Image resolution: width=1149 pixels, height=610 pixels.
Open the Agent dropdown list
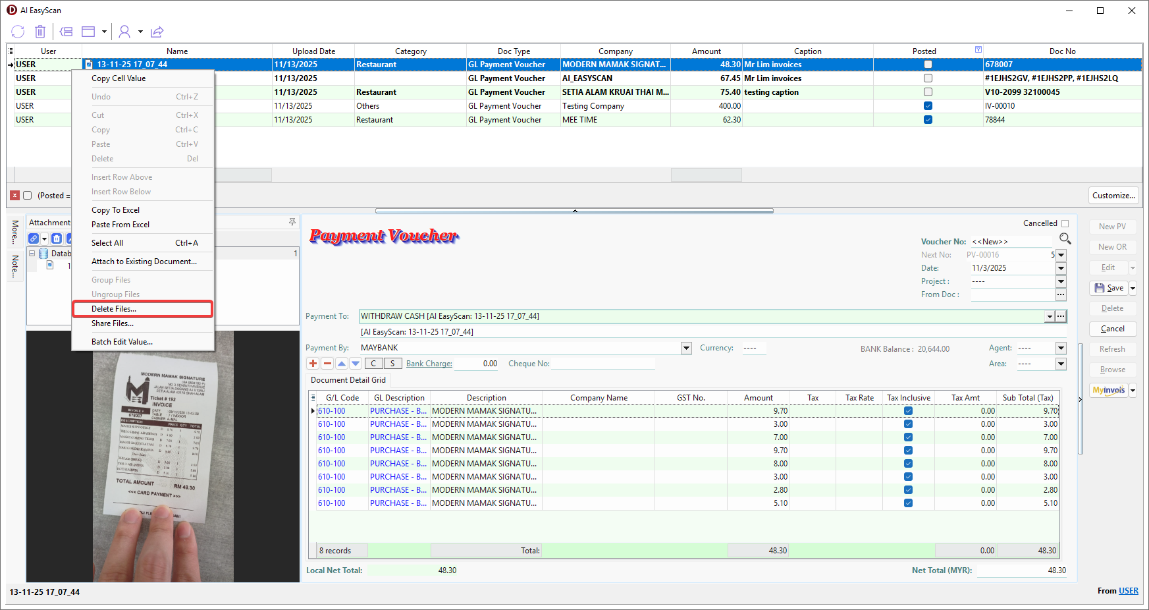click(1061, 348)
